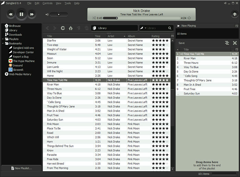The width and height of the screenshot is (240, 177).
Task: Collapse the Bookmarks tree node
Action: 3,43
